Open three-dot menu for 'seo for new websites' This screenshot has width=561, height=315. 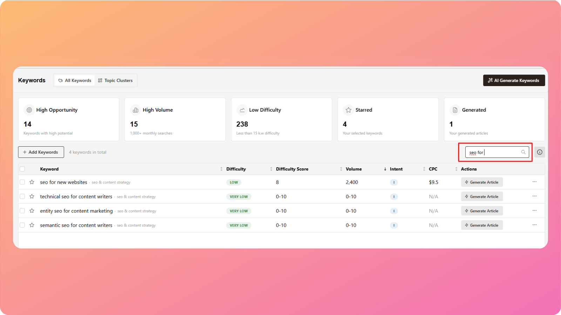point(534,182)
